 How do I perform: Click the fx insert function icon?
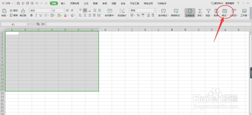43,24
